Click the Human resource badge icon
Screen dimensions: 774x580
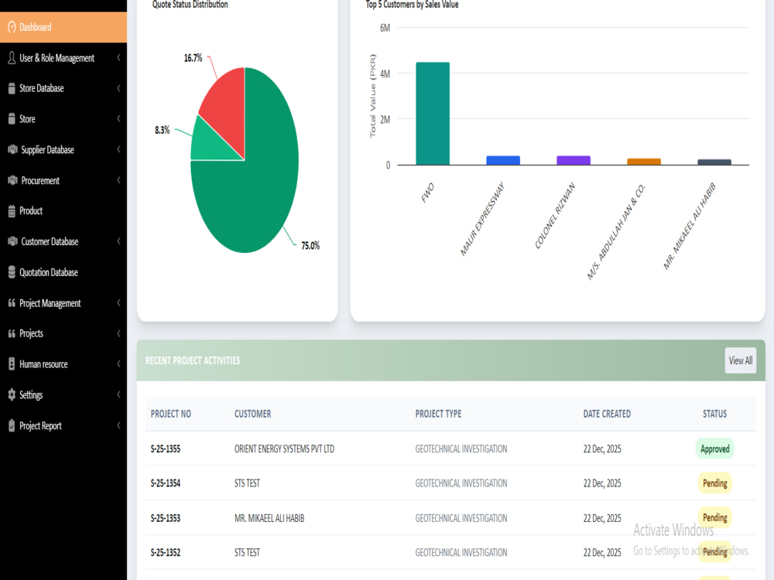12,364
